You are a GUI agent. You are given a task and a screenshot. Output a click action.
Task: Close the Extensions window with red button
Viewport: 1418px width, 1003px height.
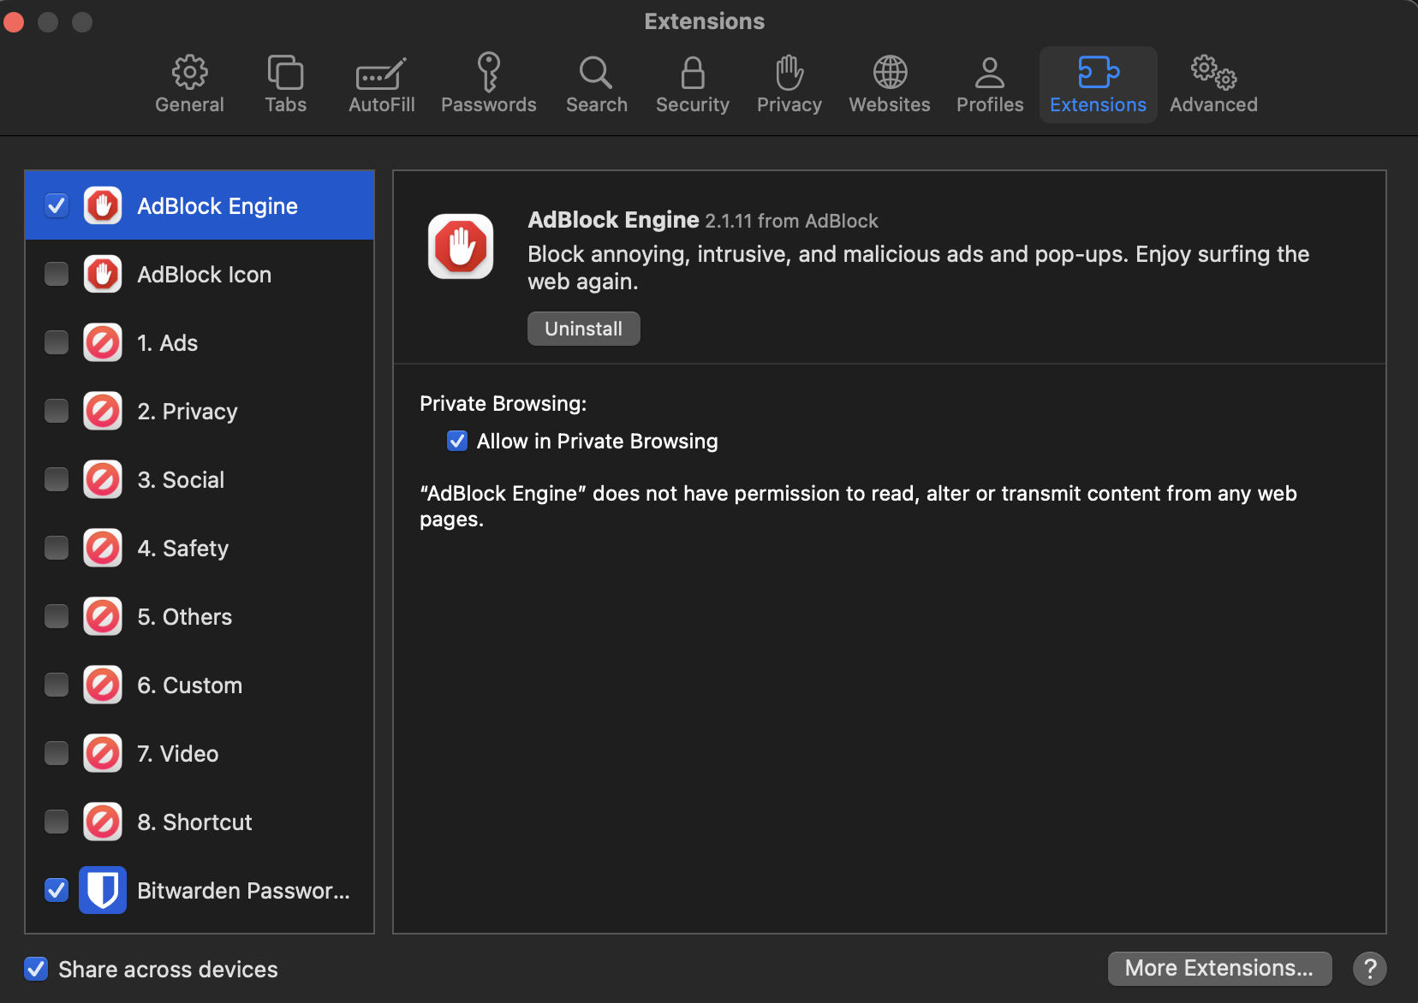(14, 21)
